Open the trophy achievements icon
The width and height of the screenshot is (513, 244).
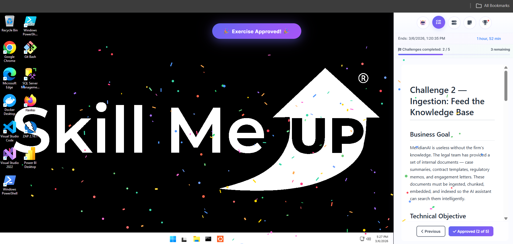click(485, 22)
